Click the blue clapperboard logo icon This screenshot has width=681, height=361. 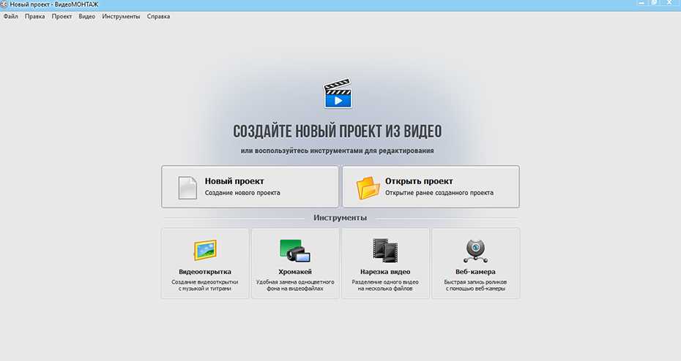(338, 94)
